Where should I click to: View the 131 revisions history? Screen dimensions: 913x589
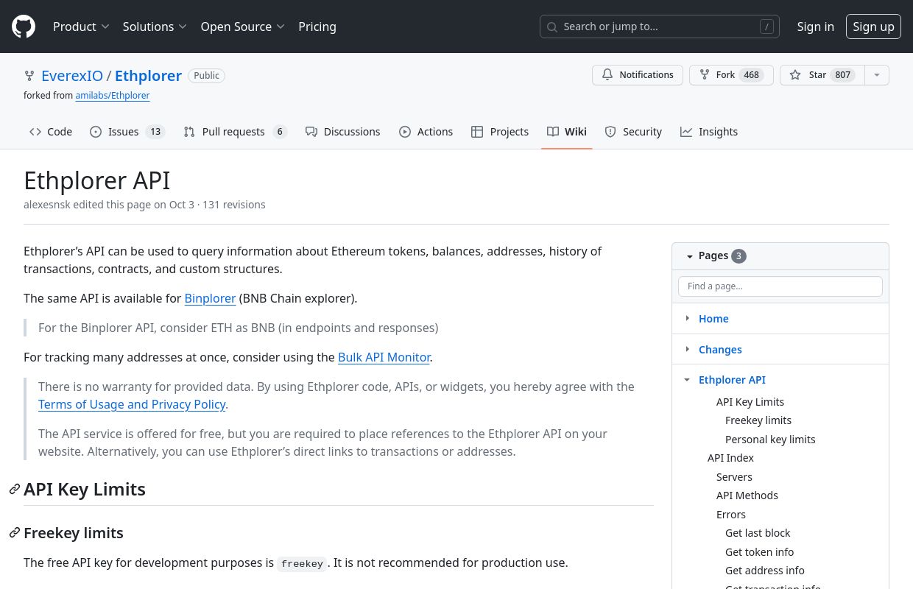[x=234, y=205]
